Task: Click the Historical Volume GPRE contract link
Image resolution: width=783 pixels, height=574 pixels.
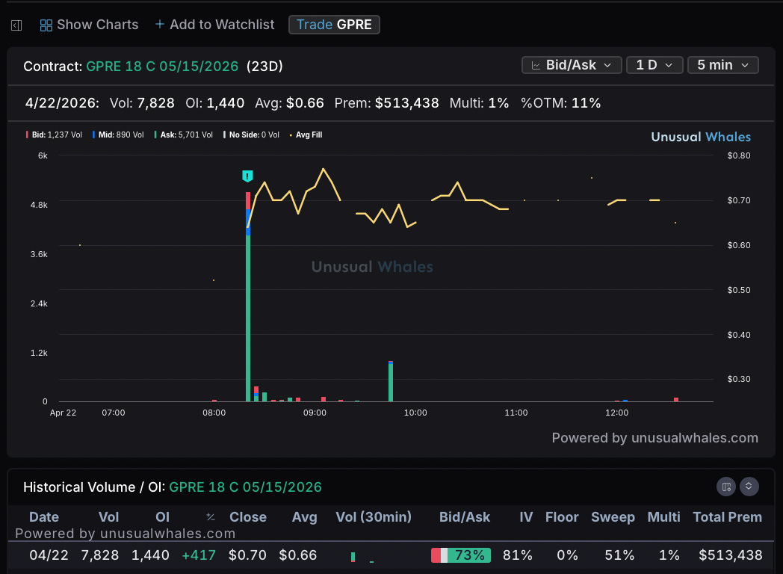Action: click(x=245, y=487)
